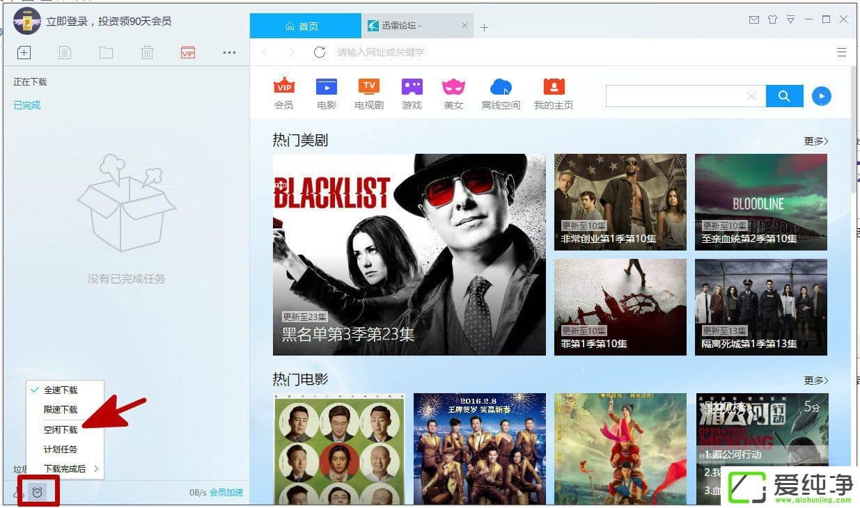Open the skin shirt icon in title bar
Viewport: 860px width, 508px height.
pyautogui.click(x=772, y=20)
